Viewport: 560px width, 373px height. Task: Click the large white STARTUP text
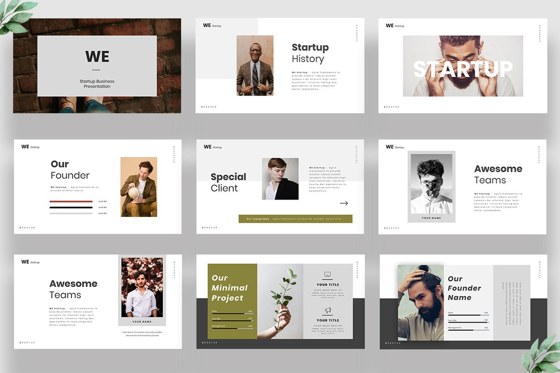[462, 69]
